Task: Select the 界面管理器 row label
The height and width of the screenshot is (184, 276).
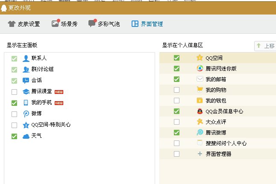Action: point(218,154)
